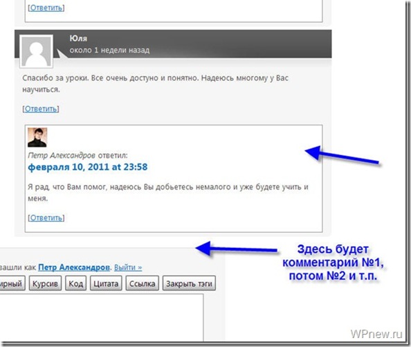Add a hyperlink with Ссылка button

tap(142, 283)
